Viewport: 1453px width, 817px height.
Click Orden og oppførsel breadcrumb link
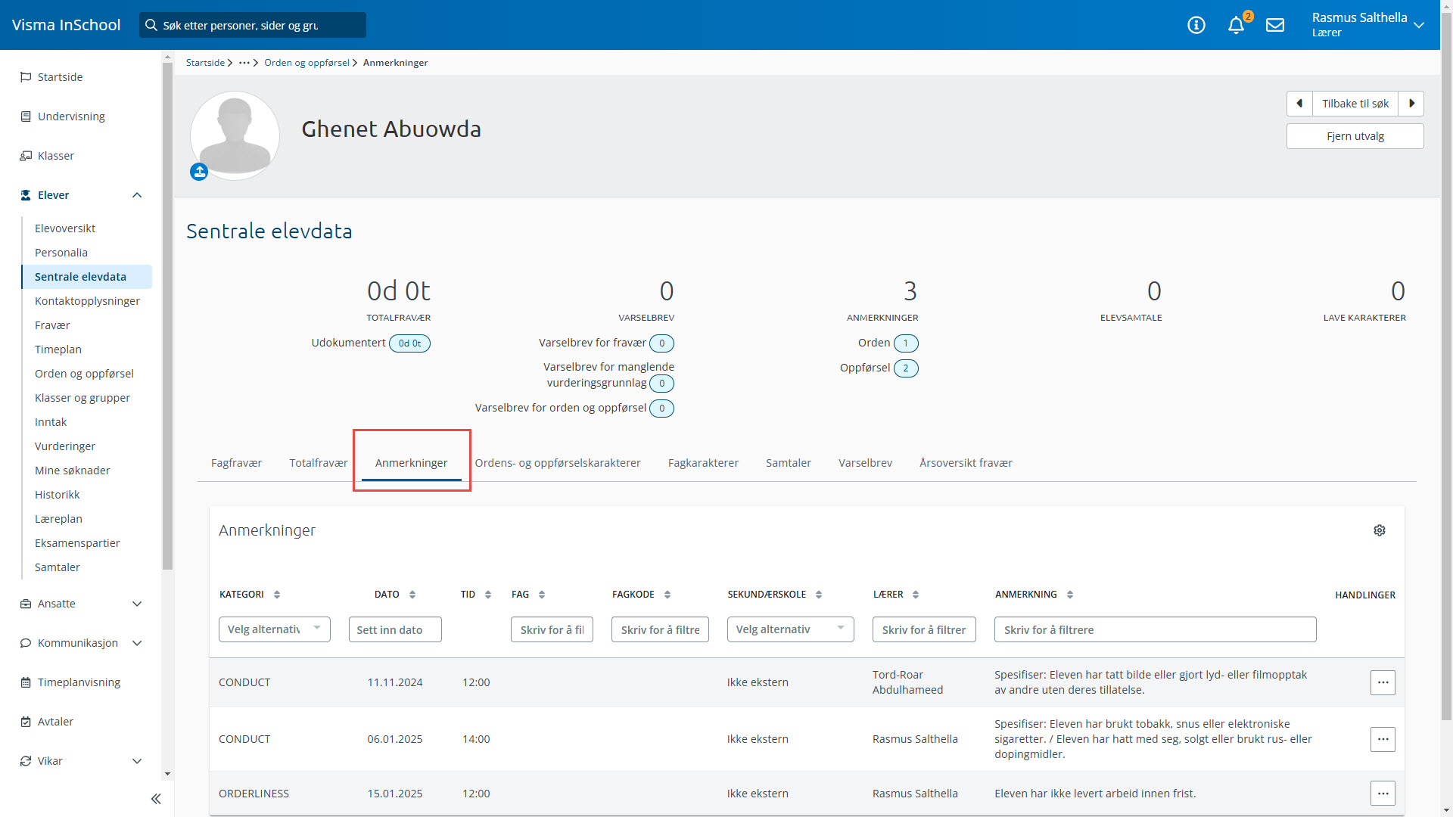[x=306, y=63]
